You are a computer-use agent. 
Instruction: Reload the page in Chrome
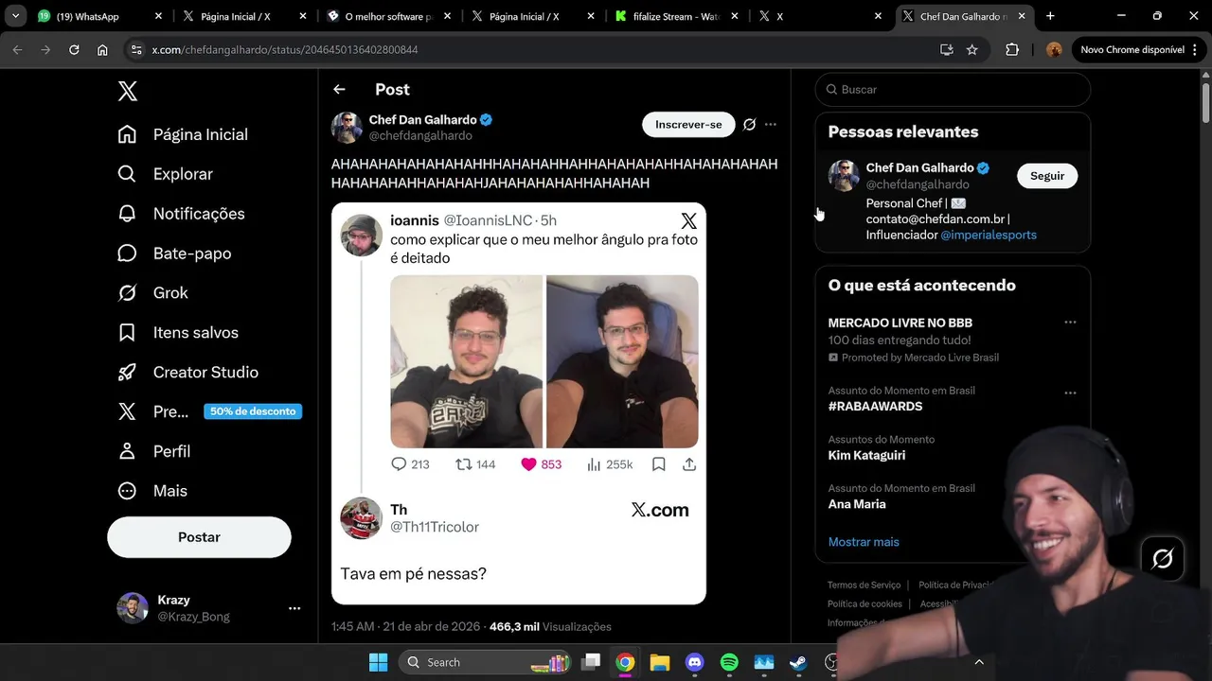(74, 49)
